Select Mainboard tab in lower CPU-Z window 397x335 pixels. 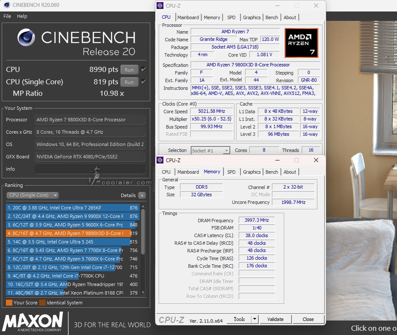tap(188, 172)
